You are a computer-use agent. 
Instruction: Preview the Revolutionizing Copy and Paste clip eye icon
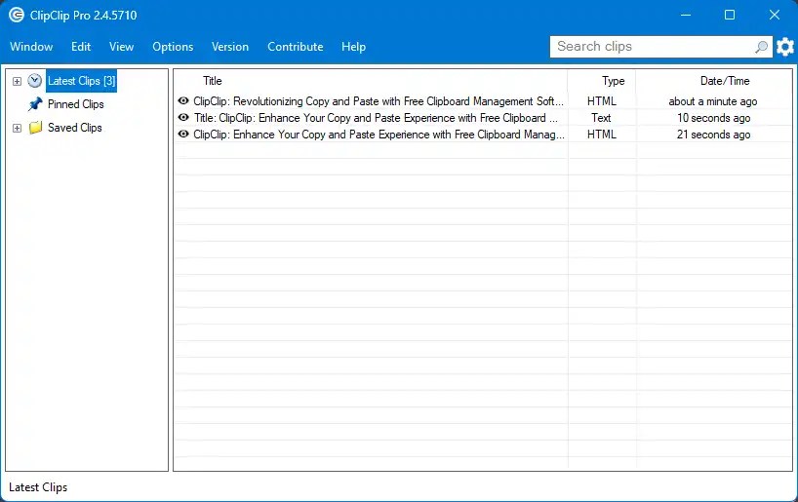[183, 100]
